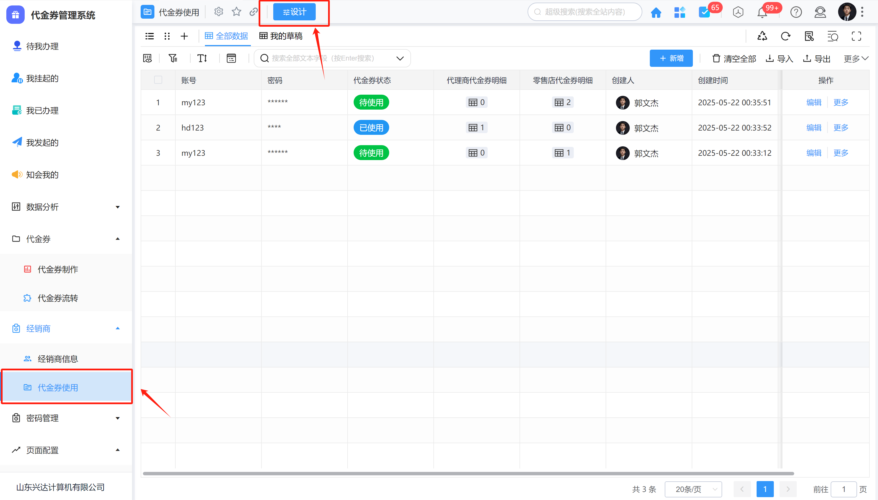The height and width of the screenshot is (500, 878).
Task: Open the filter icon in table toolbar
Action: tap(173, 59)
